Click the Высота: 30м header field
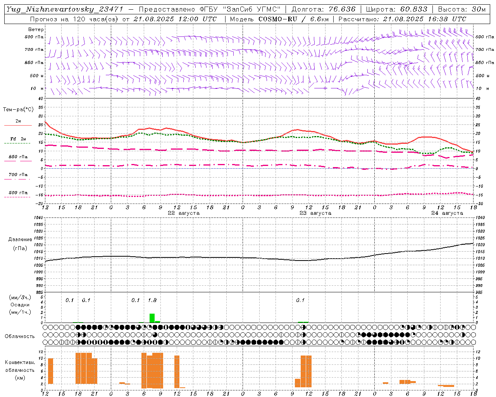The image size is (496, 397). point(462,9)
